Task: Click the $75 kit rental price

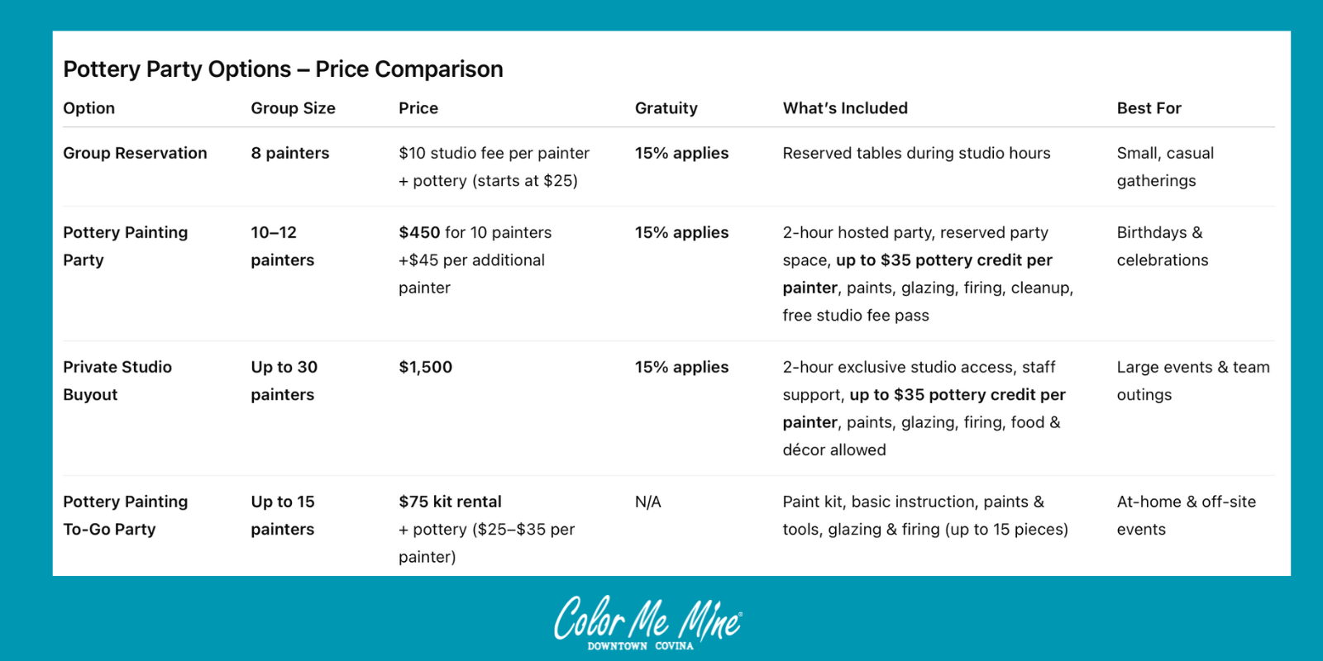Action: coord(450,502)
